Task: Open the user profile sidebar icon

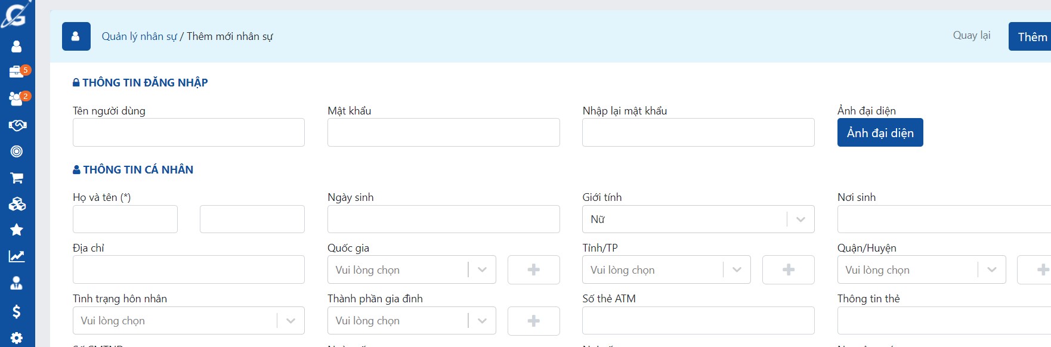Action: tap(17, 47)
